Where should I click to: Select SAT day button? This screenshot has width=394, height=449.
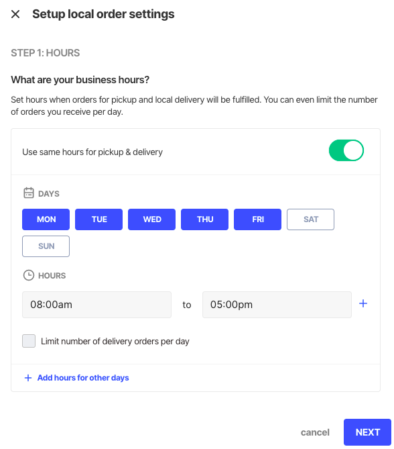click(310, 219)
